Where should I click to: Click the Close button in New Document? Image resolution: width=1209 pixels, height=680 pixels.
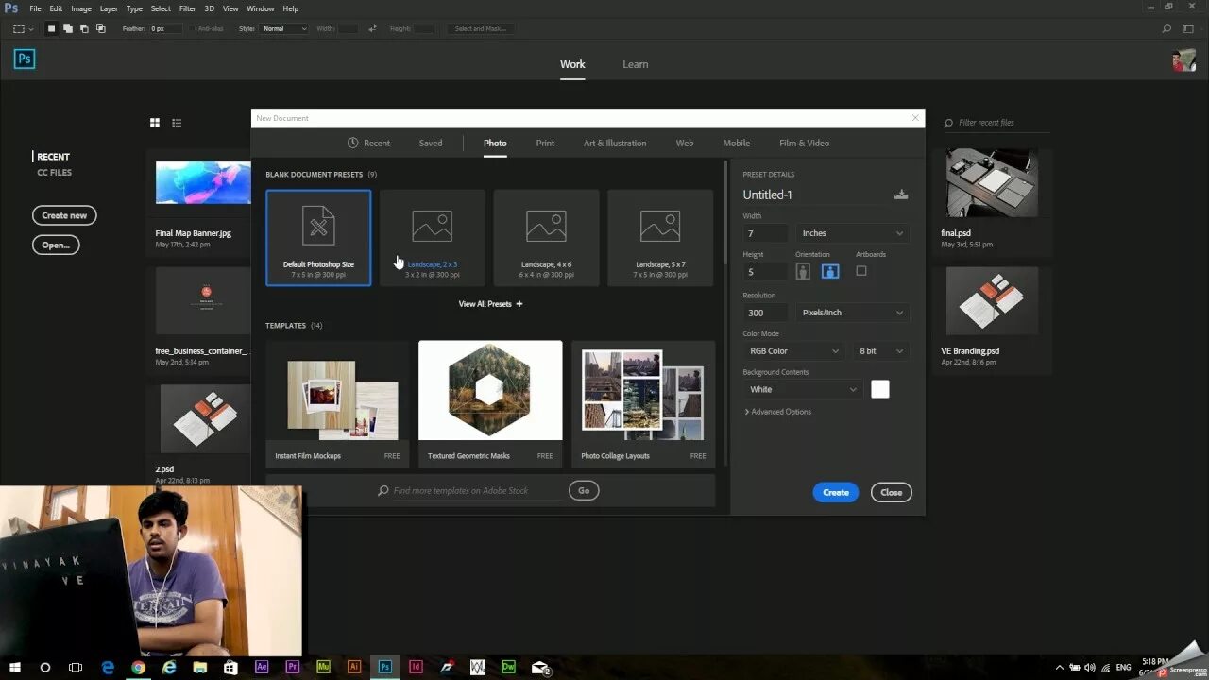click(892, 492)
